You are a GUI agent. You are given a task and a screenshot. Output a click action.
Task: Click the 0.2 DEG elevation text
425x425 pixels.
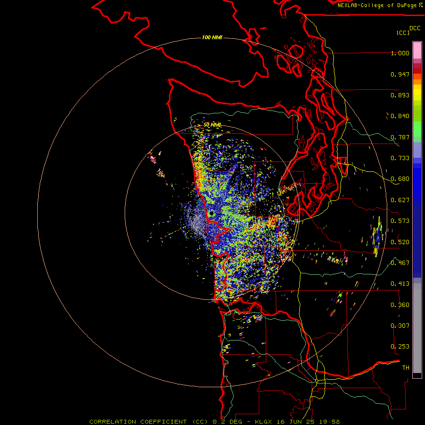(228, 422)
